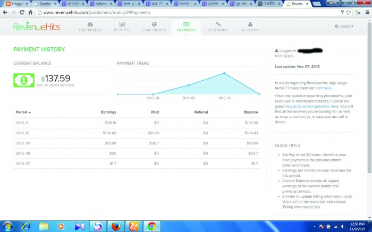Viewport: 372px width, 232px height.
Task: Open the frequently-asked-questions link
Action: (311, 106)
